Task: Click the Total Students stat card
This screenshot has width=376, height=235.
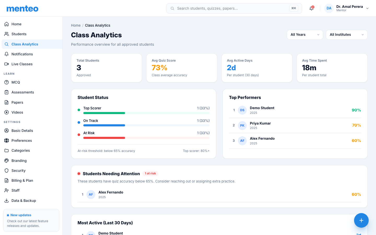Action: pos(107,68)
